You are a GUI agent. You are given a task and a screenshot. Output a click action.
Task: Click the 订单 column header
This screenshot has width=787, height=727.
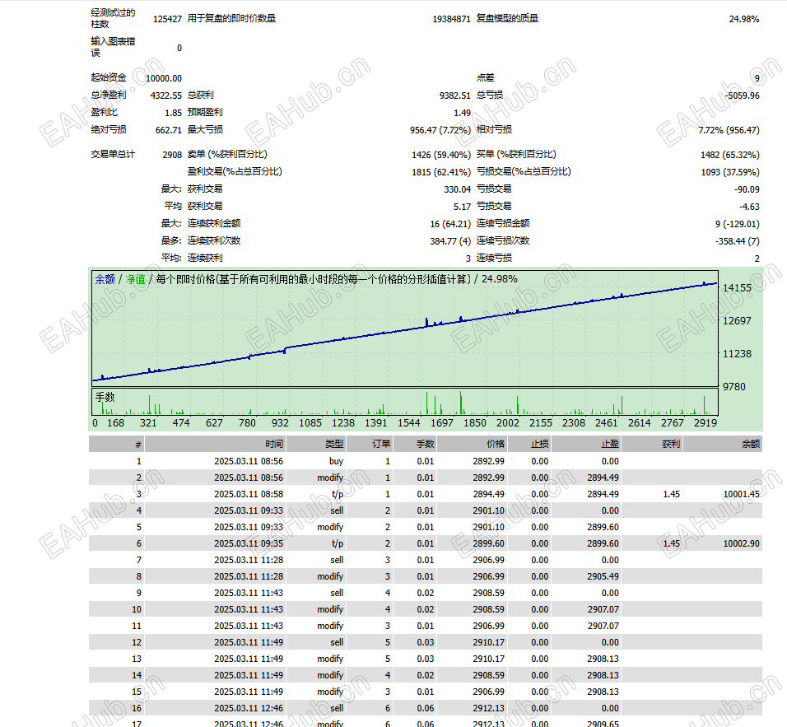tap(381, 444)
